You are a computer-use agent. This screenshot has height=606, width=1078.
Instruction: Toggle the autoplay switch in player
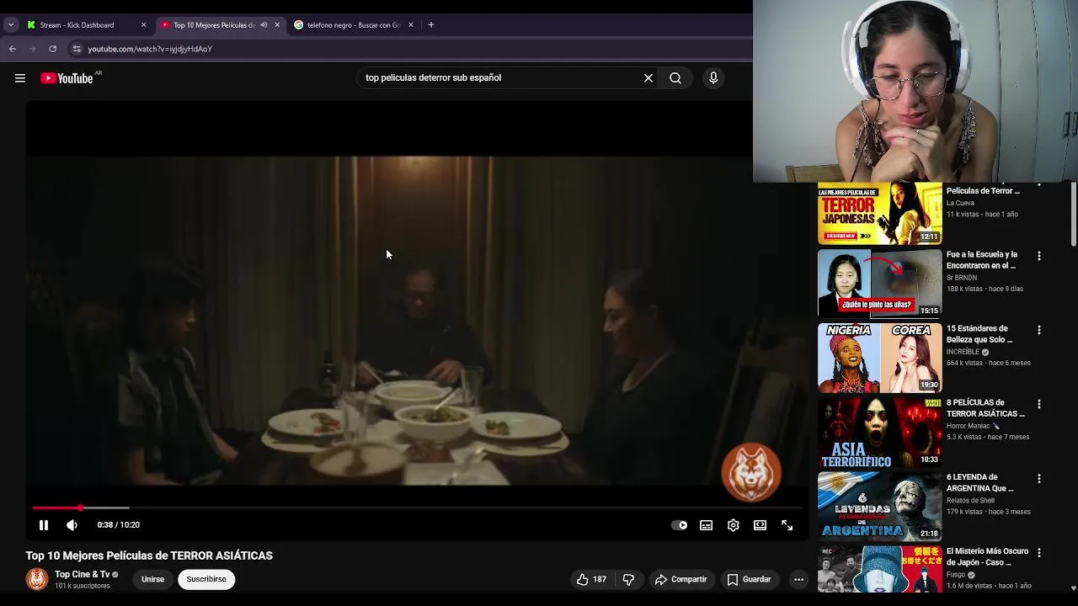(679, 525)
